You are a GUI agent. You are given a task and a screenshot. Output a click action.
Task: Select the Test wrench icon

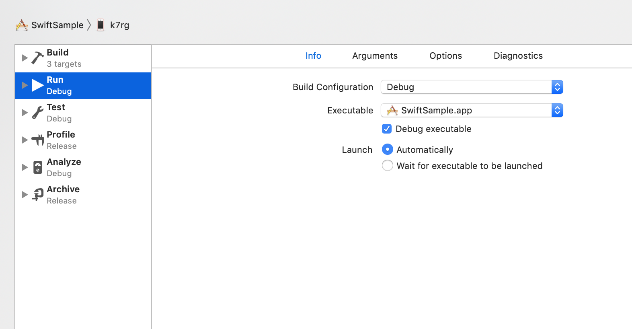coord(37,113)
